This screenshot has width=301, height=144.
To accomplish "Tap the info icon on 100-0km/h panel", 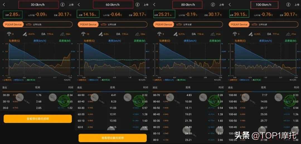I will click(x=288, y=5).
